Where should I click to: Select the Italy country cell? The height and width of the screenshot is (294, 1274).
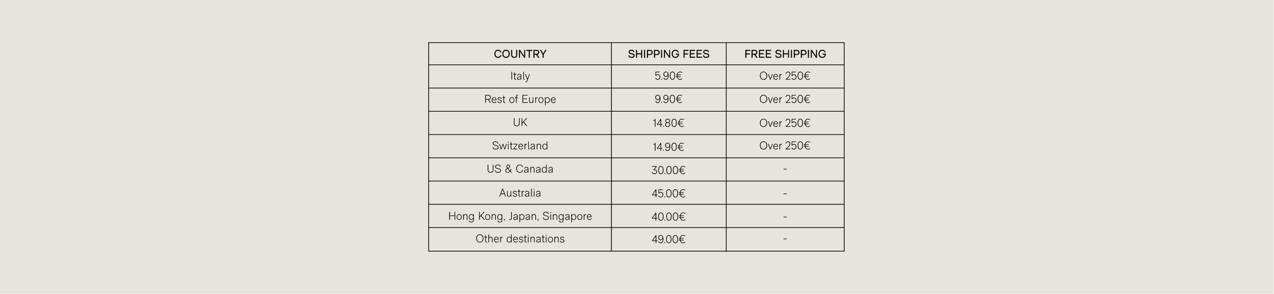click(x=519, y=76)
